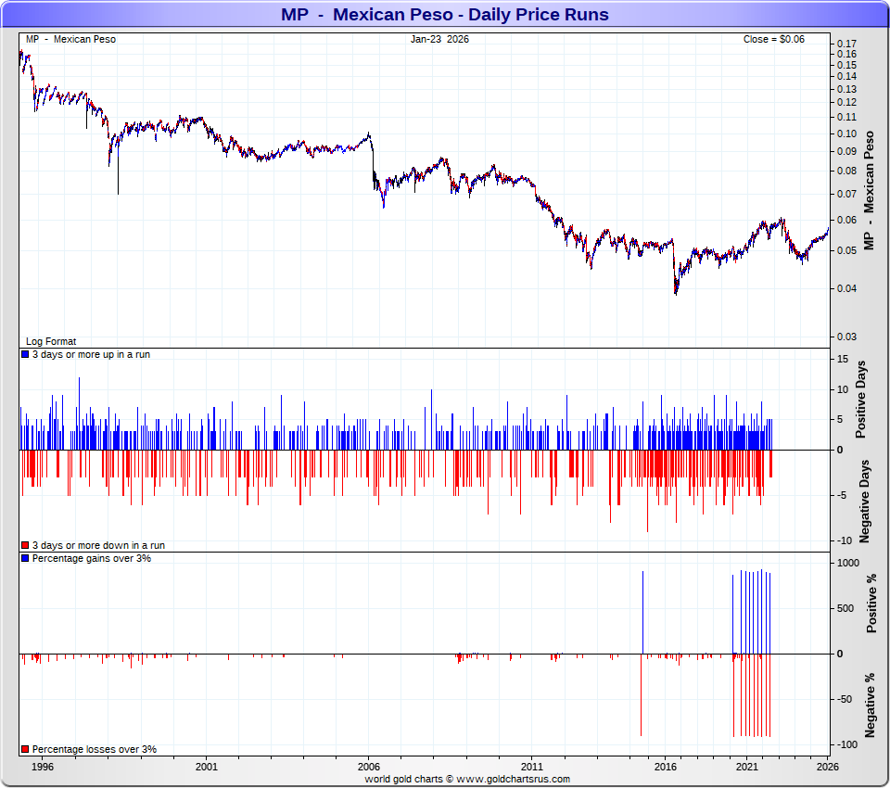The width and height of the screenshot is (890, 788).
Task: Click the 0.06 price axis tick label
Action: 846,221
